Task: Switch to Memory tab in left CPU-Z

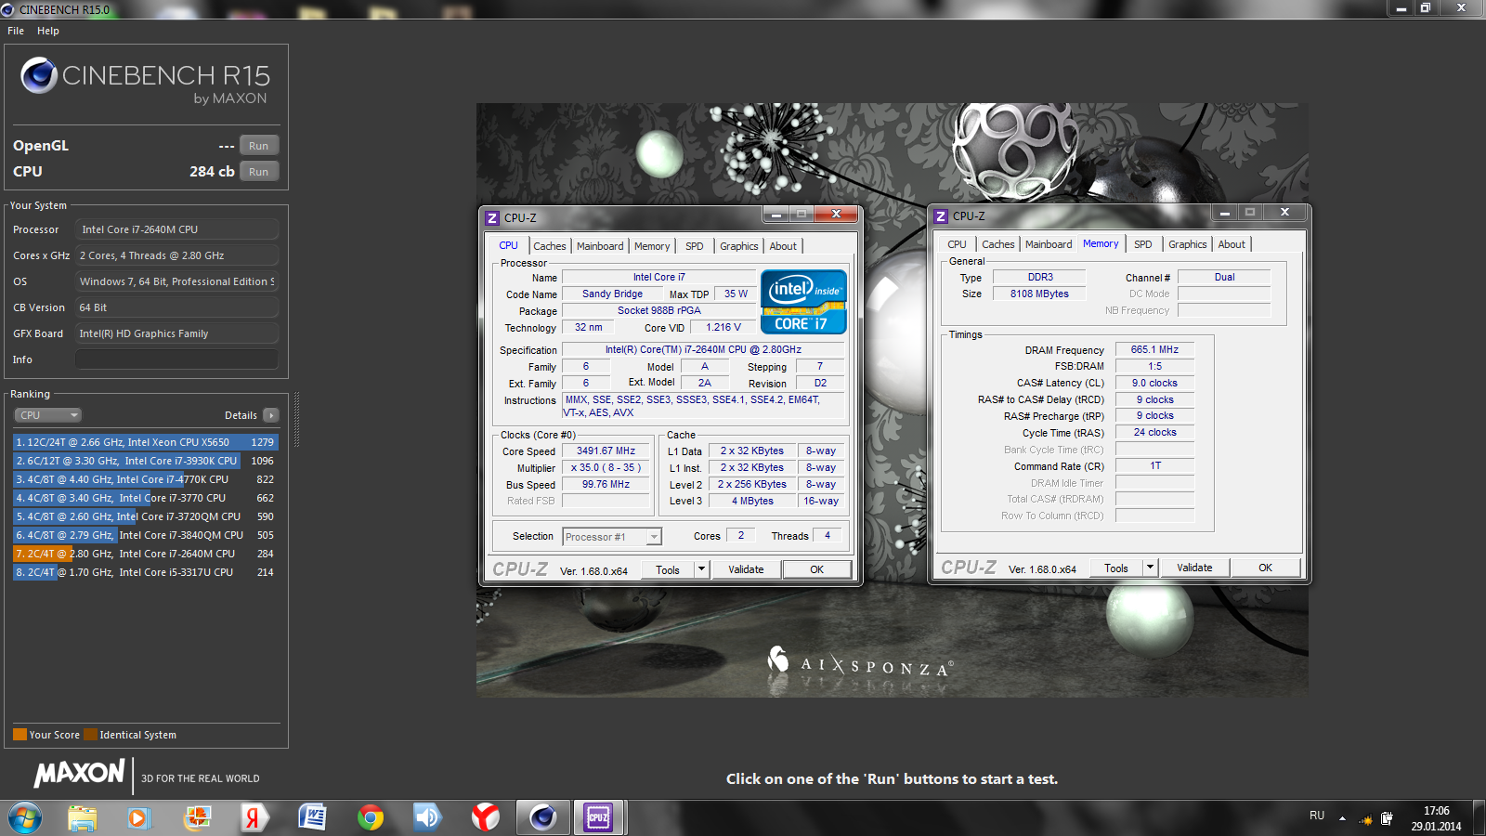Action: point(652,246)
